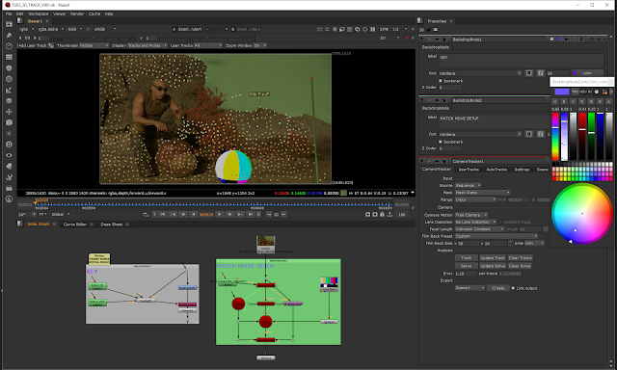This screenshot has height=370, width=617.
Task: Click the italic font button for BackdropNode1
Action: 541,73
